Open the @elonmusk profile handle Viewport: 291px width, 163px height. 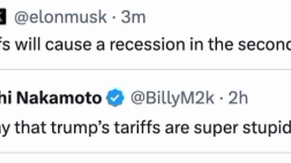click(x=60, y=18)
